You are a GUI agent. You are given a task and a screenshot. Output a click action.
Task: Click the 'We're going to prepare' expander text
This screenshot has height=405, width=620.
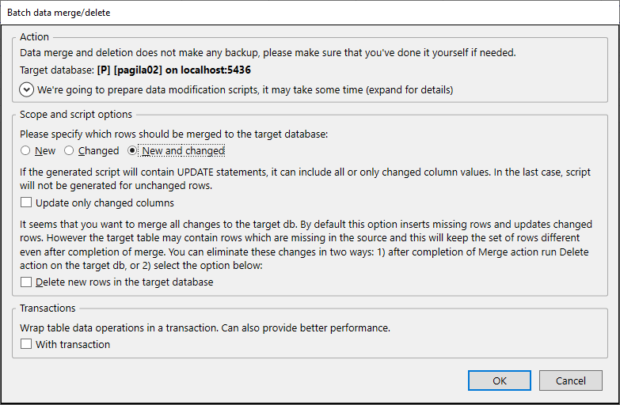click(x=245, y=89)
